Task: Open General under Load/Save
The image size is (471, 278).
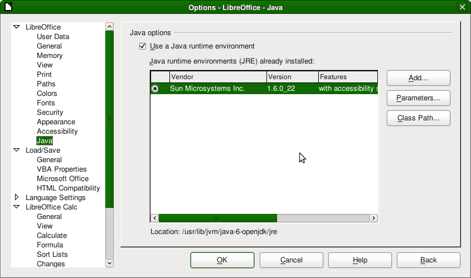Action: coord(49,160)
